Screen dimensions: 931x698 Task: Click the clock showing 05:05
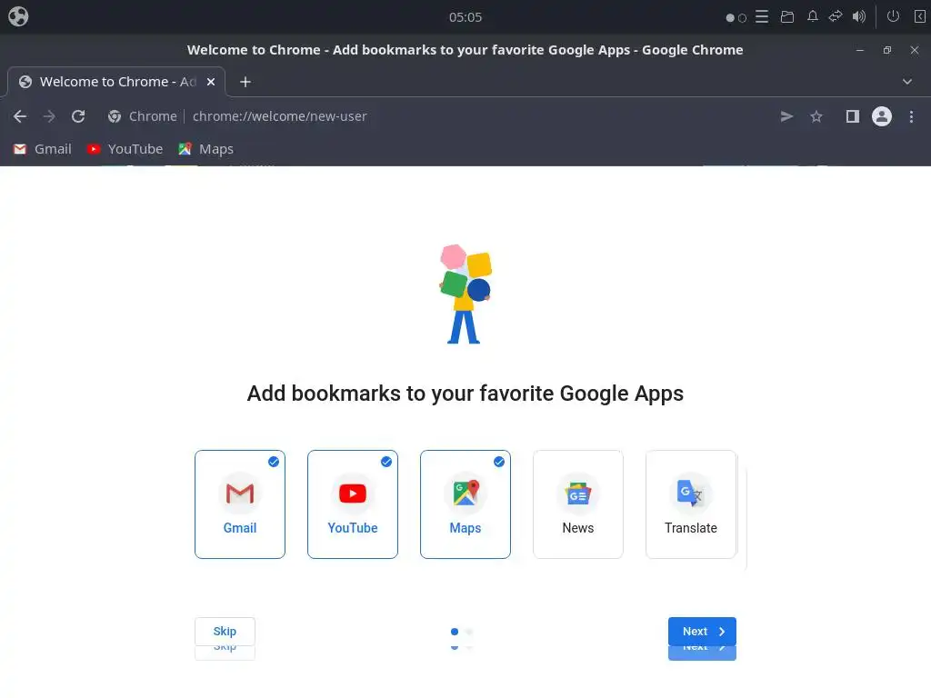(x=465, y=17)
